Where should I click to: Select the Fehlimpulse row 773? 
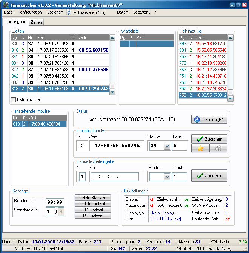pyautogui.click(x=203, y=63)
